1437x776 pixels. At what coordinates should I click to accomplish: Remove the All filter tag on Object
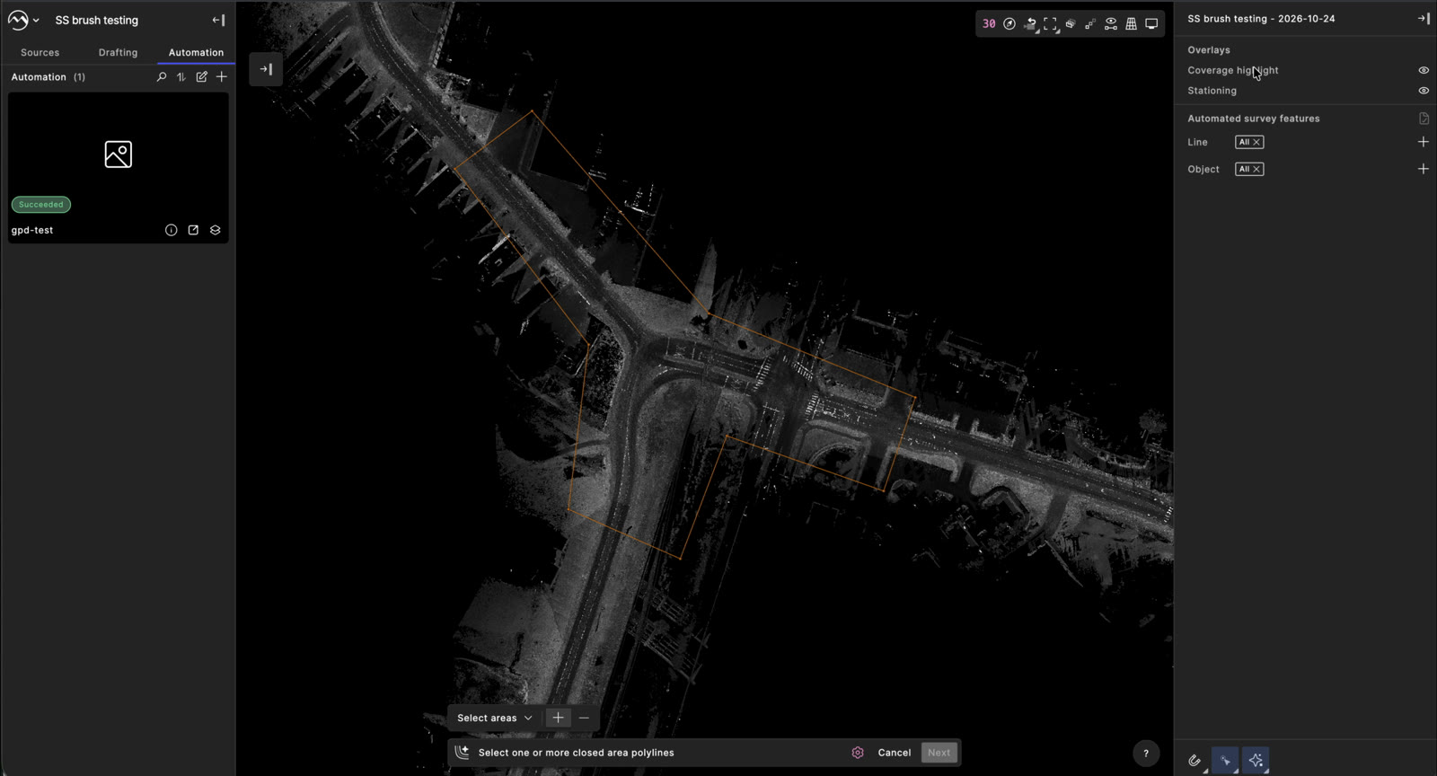(1256, 169)
